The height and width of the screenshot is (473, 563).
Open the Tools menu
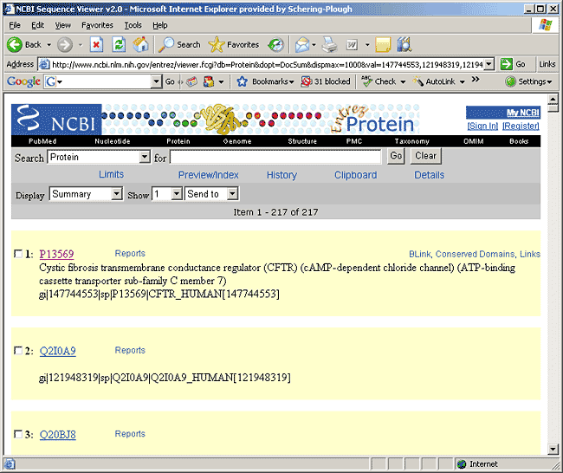point(133,25)
